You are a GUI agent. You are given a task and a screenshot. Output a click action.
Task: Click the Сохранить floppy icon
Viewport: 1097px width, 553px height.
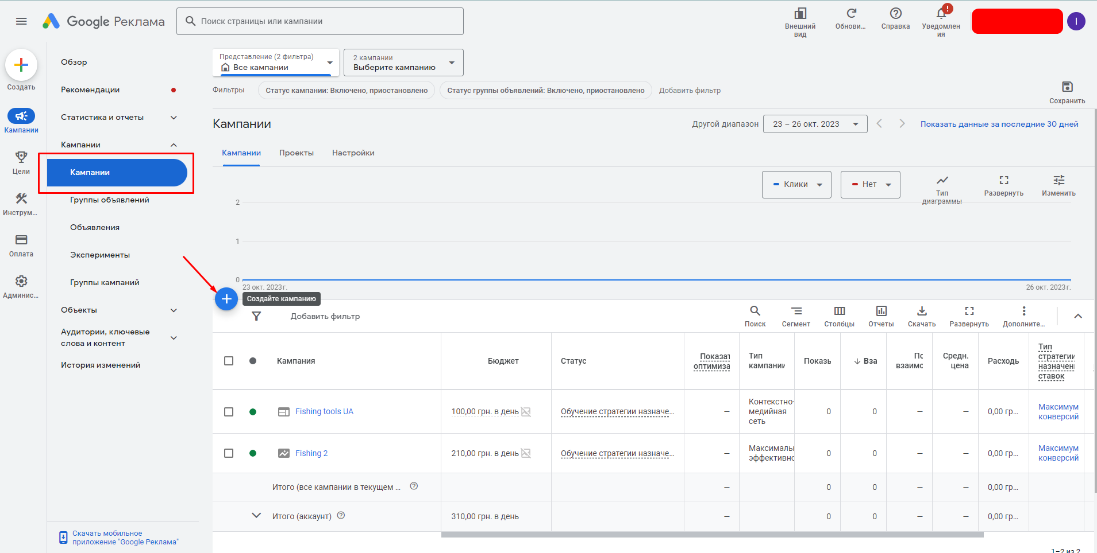[1067, 87]
